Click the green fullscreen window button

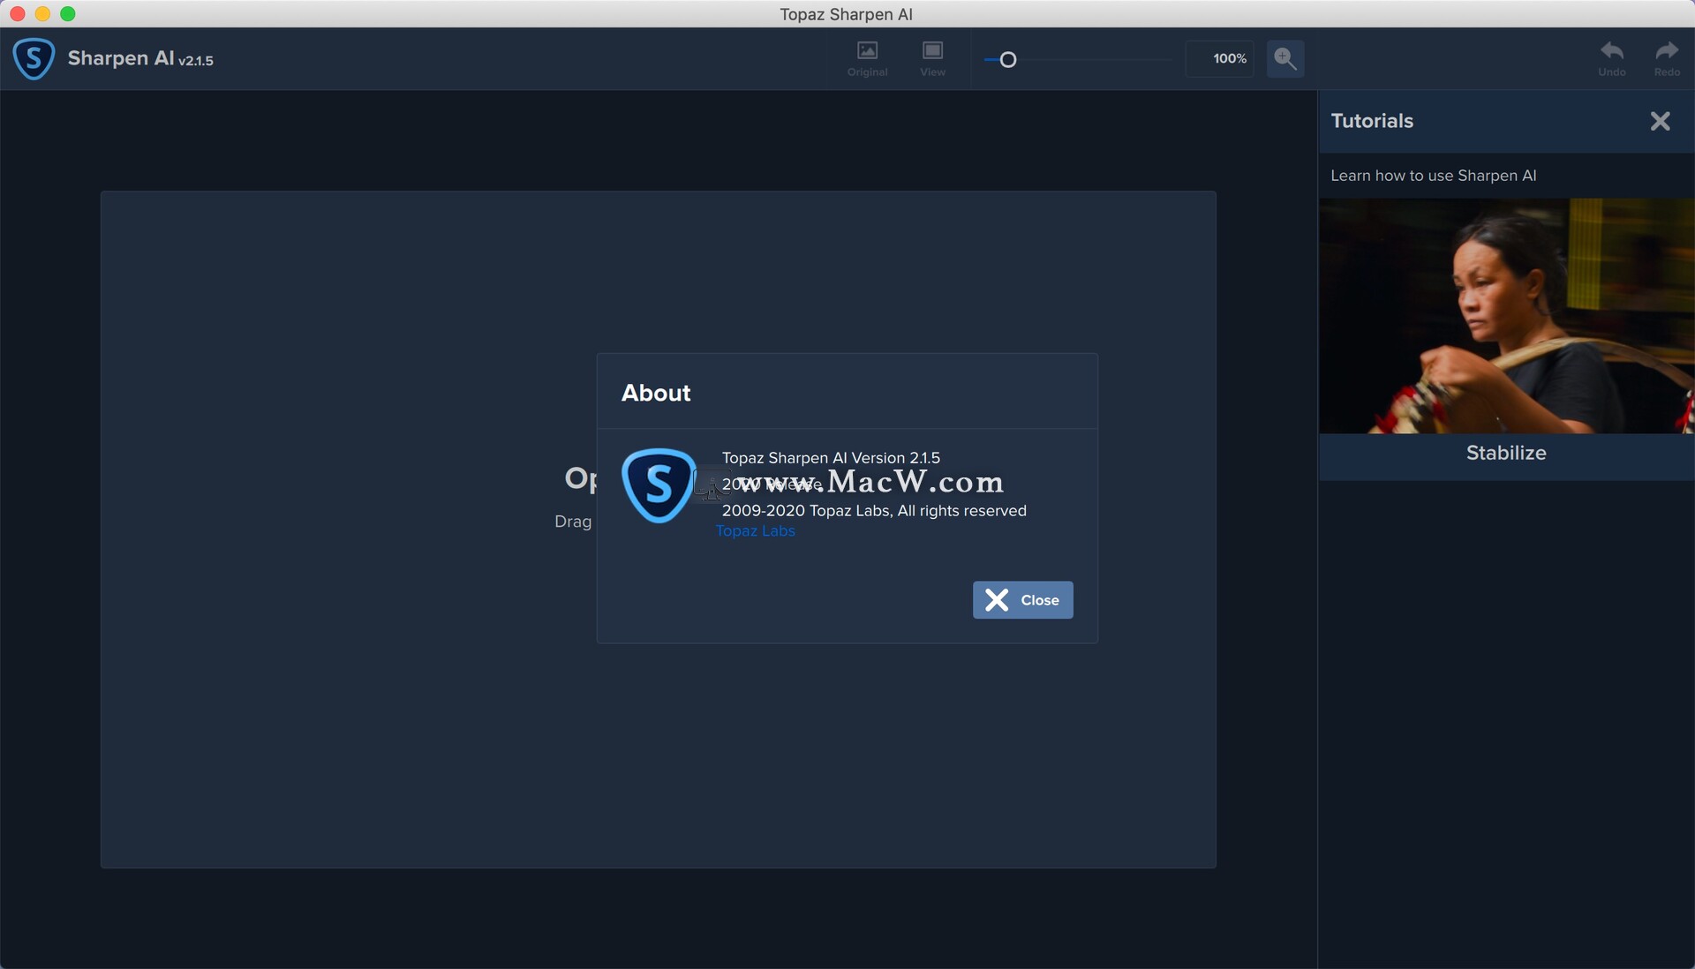click(68, 13)
